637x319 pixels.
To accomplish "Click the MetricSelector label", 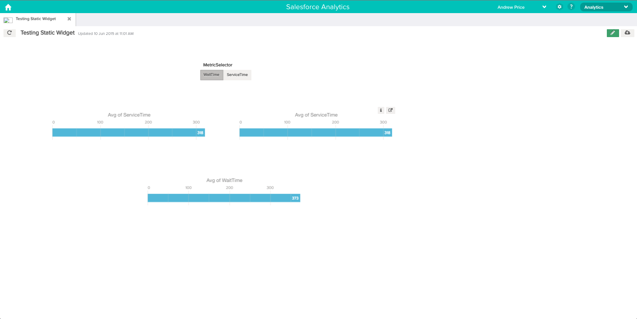I will pyautogui.click(x=218, y=65).
